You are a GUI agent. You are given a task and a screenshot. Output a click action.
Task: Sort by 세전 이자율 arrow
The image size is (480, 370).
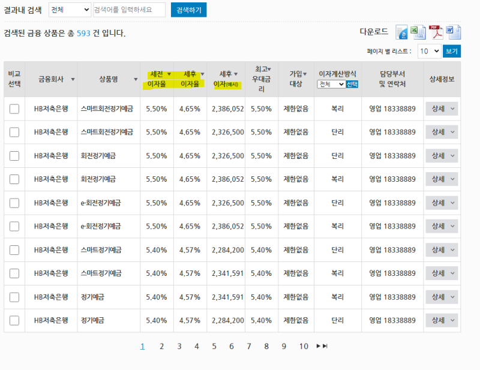click(x=169, y=74)
